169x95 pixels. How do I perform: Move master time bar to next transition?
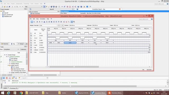pyautogui.click(x=62, y=25)
